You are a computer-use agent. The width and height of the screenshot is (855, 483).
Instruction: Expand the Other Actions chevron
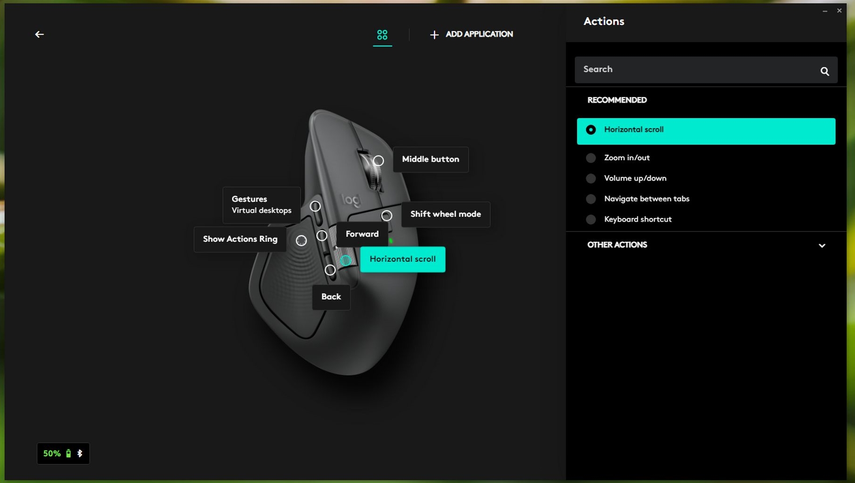pos(822,245)
